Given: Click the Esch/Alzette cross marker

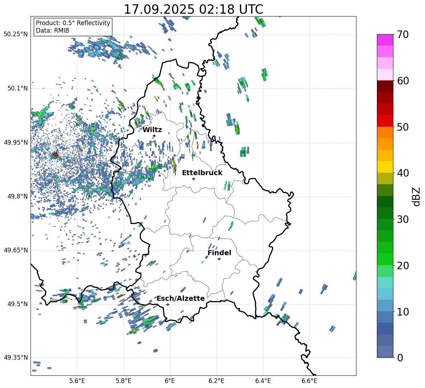Looking at the screenshot, I should click(168, 304).
